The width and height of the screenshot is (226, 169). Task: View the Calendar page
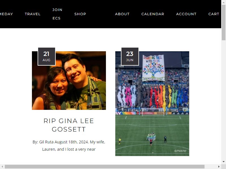pos(153,14)
